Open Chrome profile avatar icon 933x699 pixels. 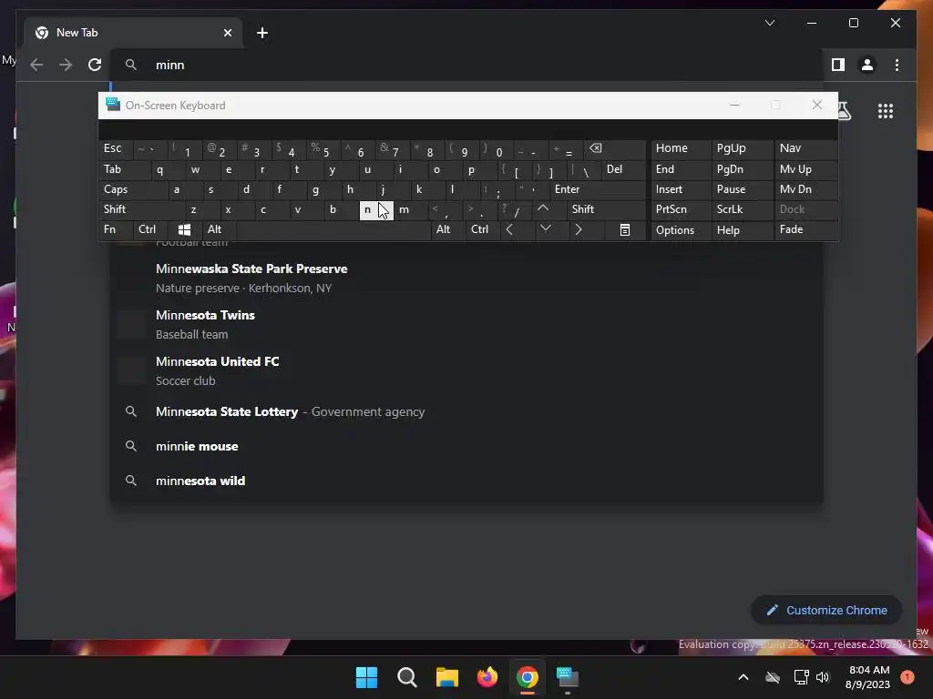point(867,65)
